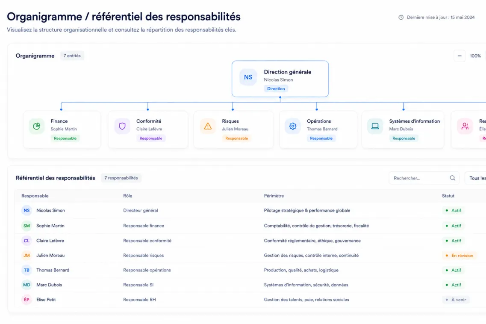Click the TB avatar in Thomas Bernard row
Image resolution: width=486 pixels, height=324 pixels.
click(27, 270)
